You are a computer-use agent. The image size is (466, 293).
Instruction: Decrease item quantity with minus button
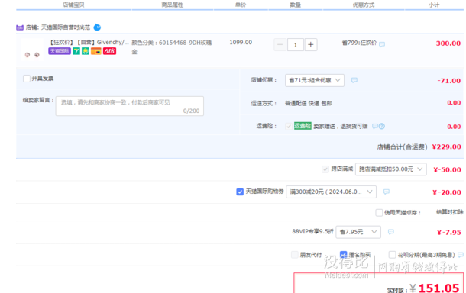(x=280, y=45)
